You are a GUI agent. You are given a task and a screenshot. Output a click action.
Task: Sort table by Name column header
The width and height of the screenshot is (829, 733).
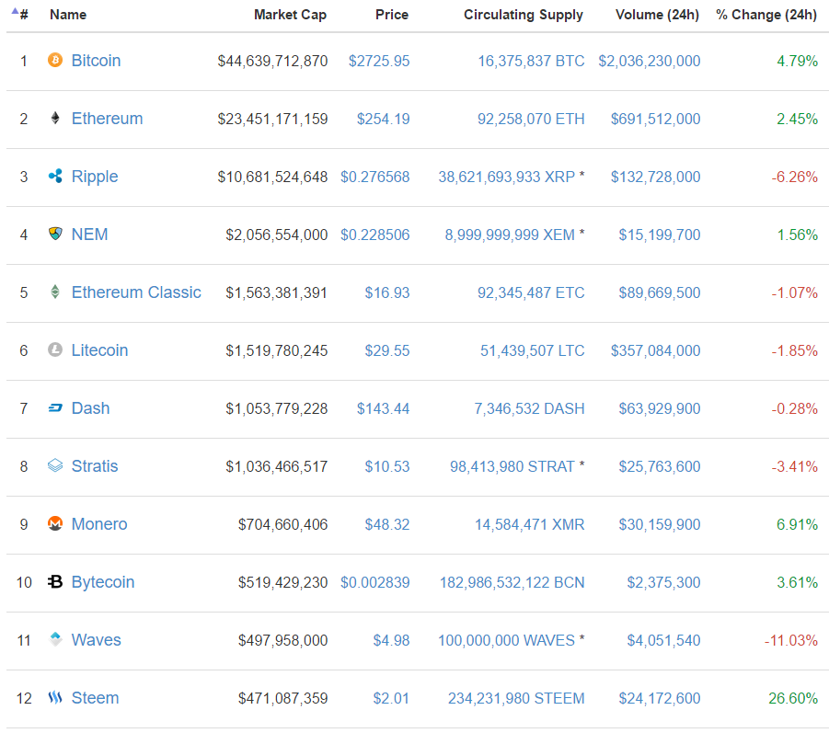(68, 15)
